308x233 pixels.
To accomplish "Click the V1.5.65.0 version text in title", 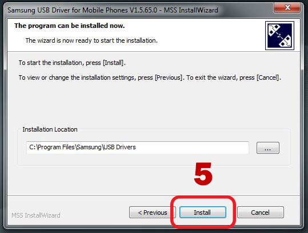I will coord(142,10).
